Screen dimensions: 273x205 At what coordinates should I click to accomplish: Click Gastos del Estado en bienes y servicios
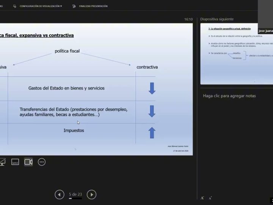coord(66,88)
